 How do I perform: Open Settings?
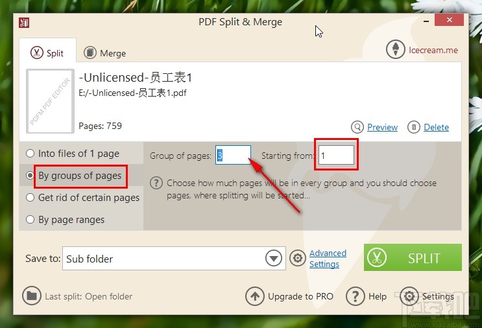(x=438, y=296)
